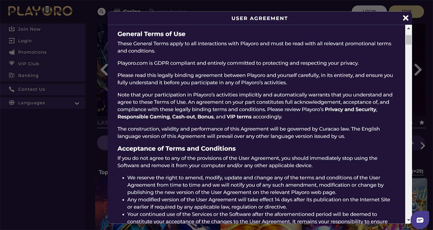Click the Playoro logo
This screenshot has height=230, width=433.
tap(40, 11)
